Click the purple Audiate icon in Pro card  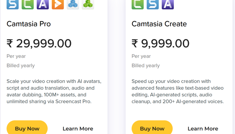[x=43, y=4]
